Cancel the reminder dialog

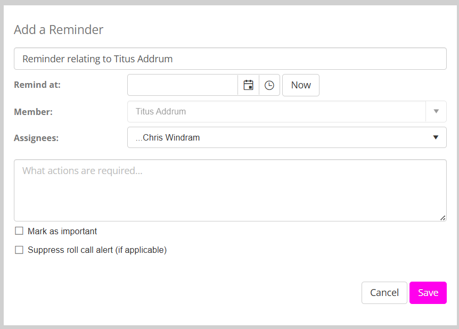tap(384, 293)
